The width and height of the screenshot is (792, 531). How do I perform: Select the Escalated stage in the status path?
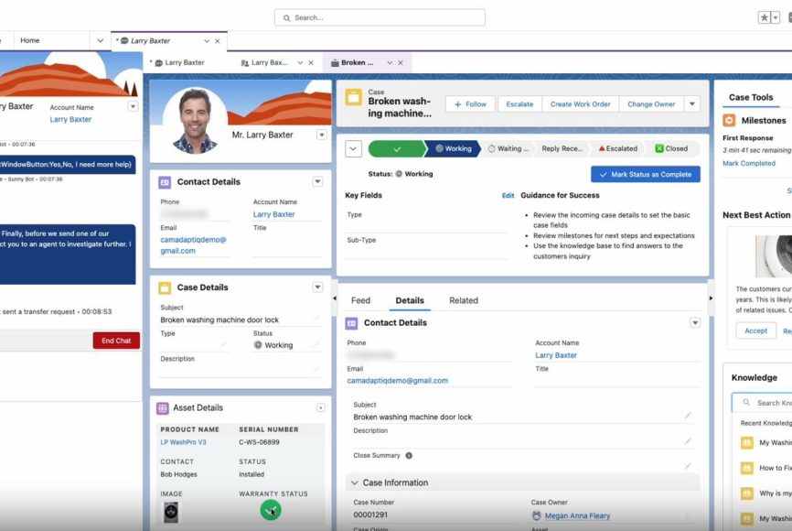click(x=617, y=148)
